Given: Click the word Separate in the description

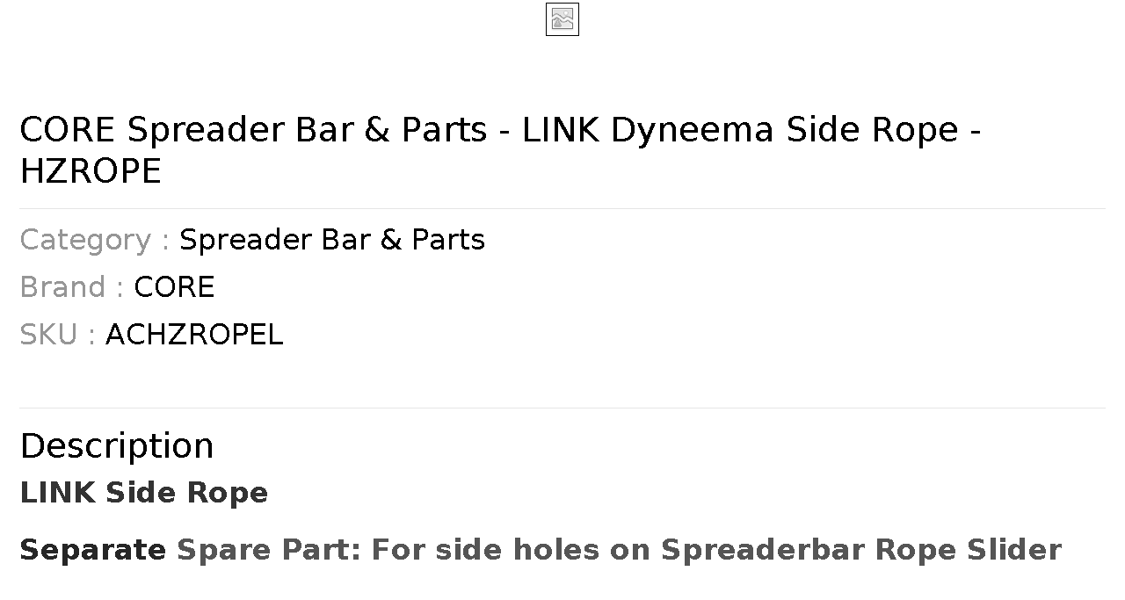Looking at the screenshot, I should (x=93, y=550).
